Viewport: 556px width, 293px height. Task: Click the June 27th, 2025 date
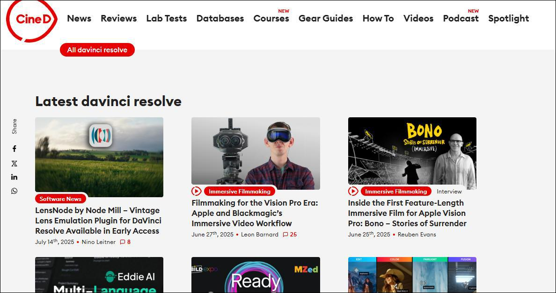[x=212, y=234]
